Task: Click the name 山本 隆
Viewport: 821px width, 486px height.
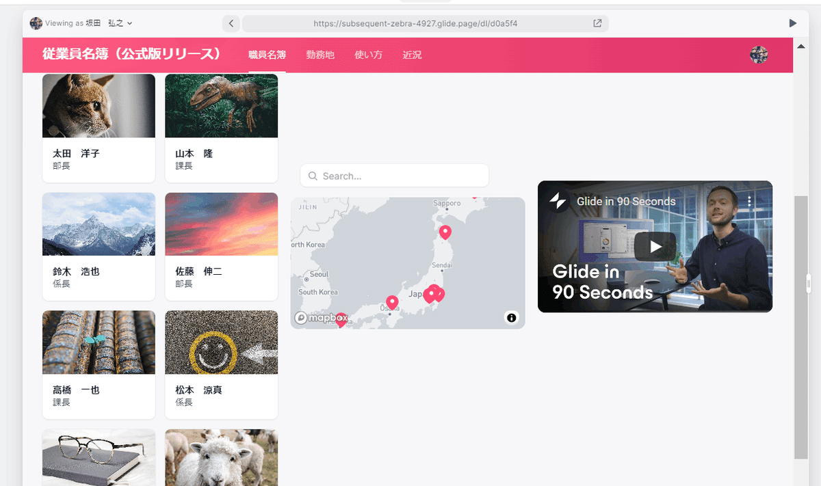Action: coord(194,154)
